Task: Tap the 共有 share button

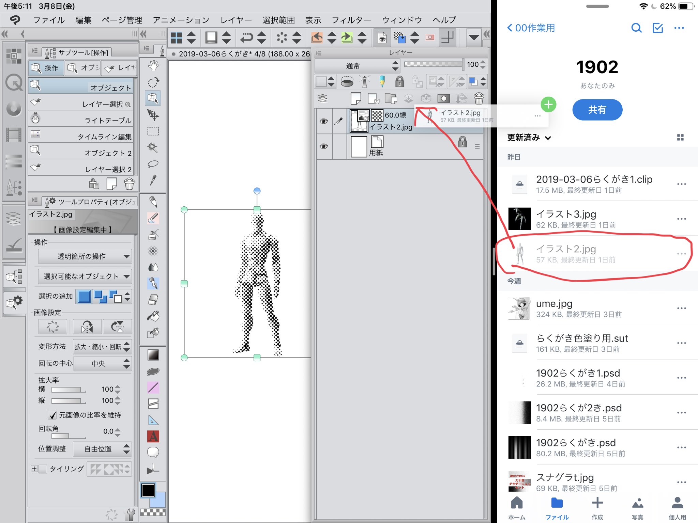Action: point(597,110)
